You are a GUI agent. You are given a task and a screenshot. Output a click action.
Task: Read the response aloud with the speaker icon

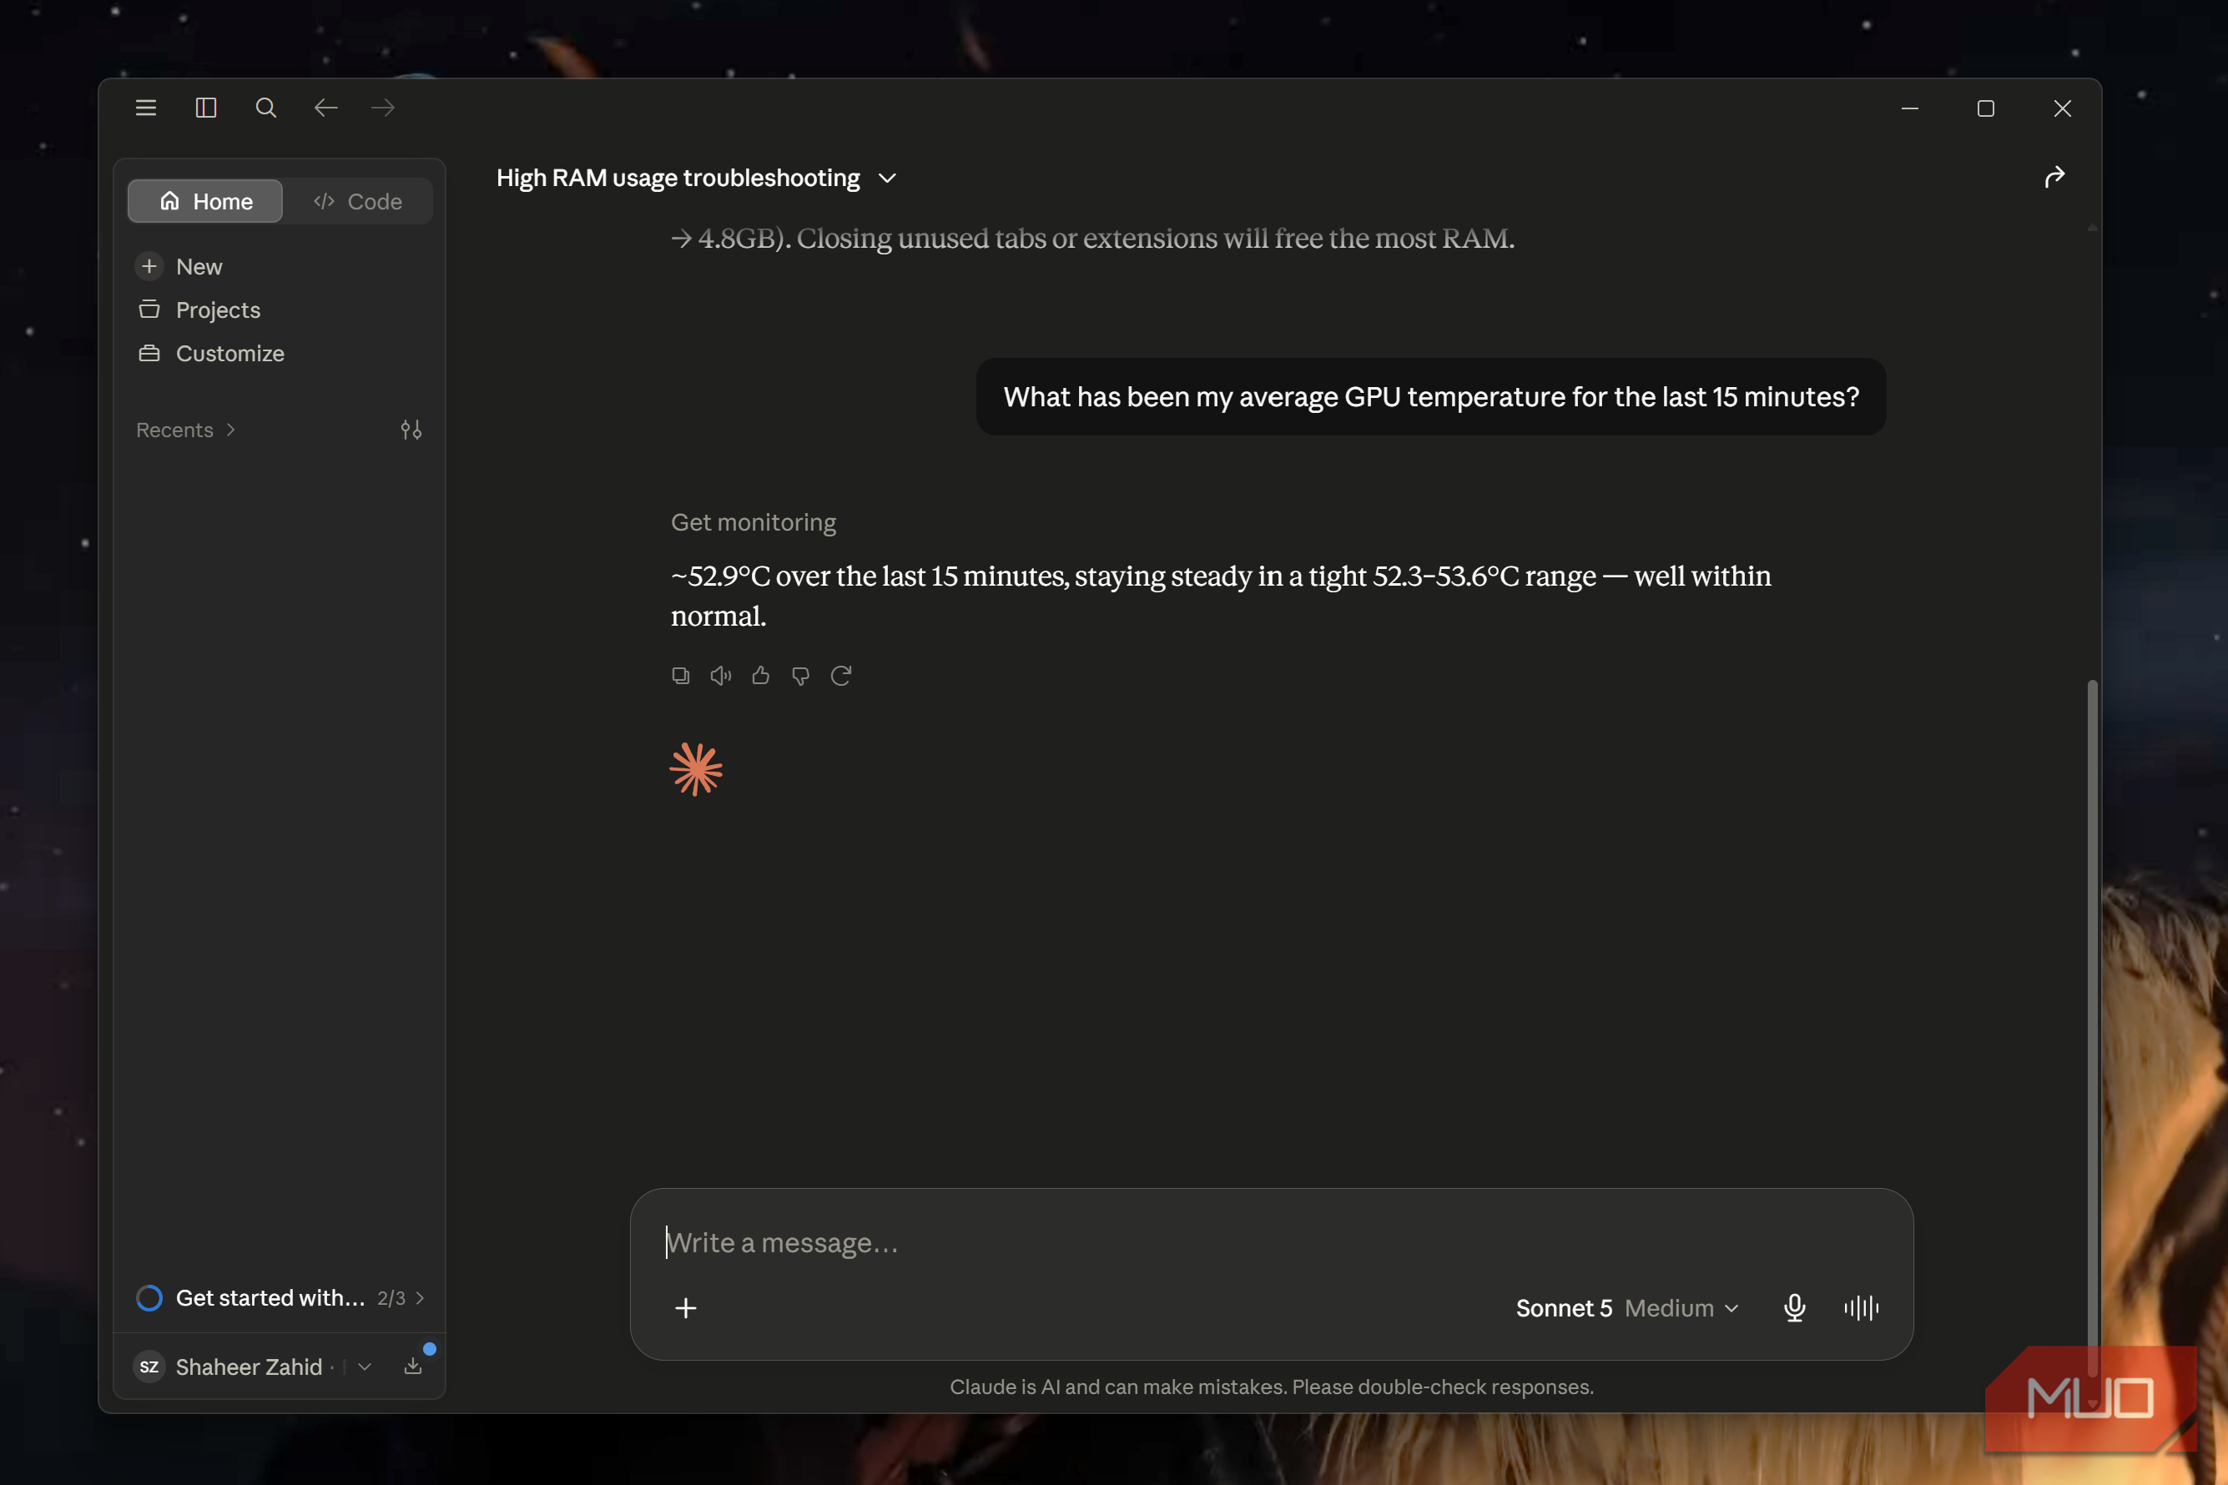[721, 675]
